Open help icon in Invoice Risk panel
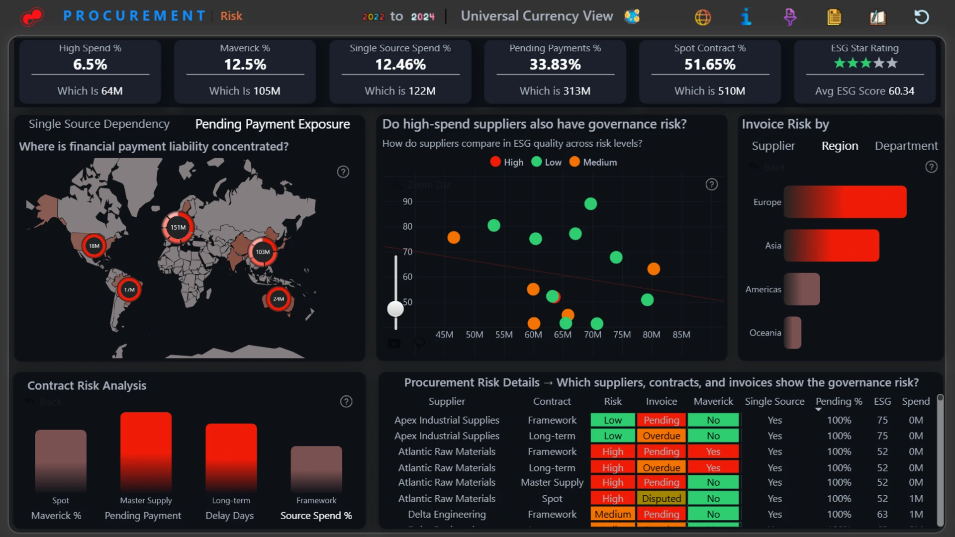955x537 pixels. (x=931, y=167)
